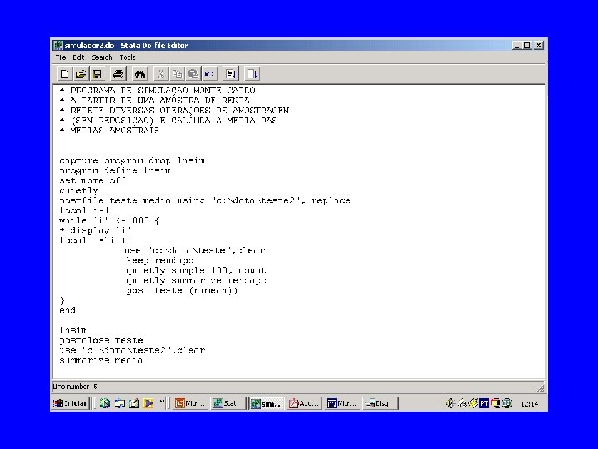Create a new do-file with the New icon
Screen dimensions: 598x449
[65, 74]
